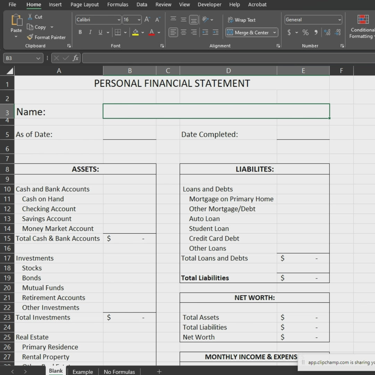Toggle italic formatting
This screenshot has width=375, height=375.
coord(90,32)
